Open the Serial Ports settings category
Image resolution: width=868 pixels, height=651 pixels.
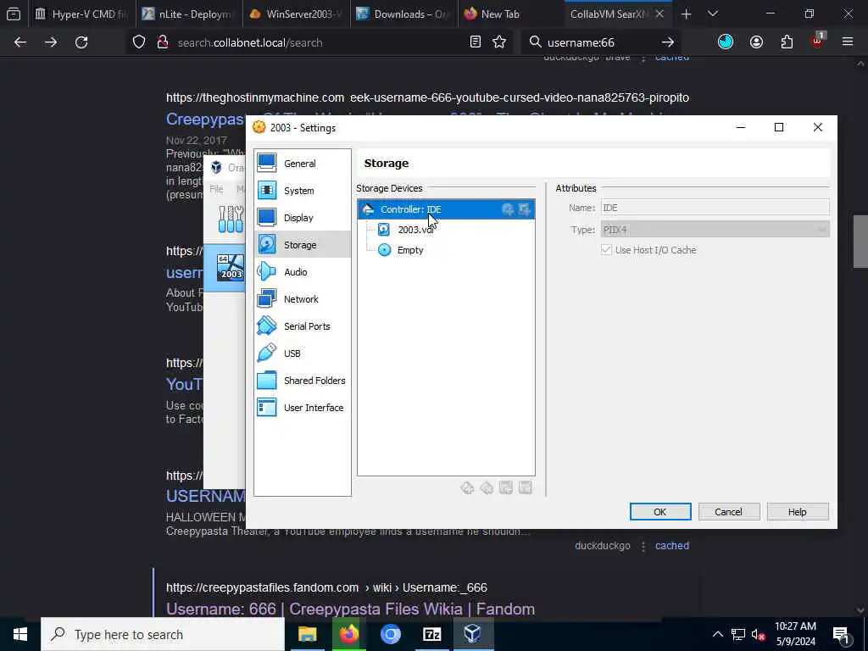click(x=303, y=326)
